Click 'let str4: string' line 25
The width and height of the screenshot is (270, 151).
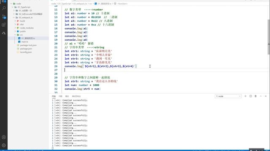click(x=88, y=62)
